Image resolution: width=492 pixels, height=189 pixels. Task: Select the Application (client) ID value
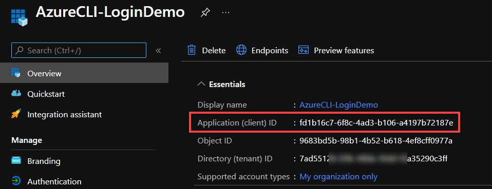tap(376, 122)
